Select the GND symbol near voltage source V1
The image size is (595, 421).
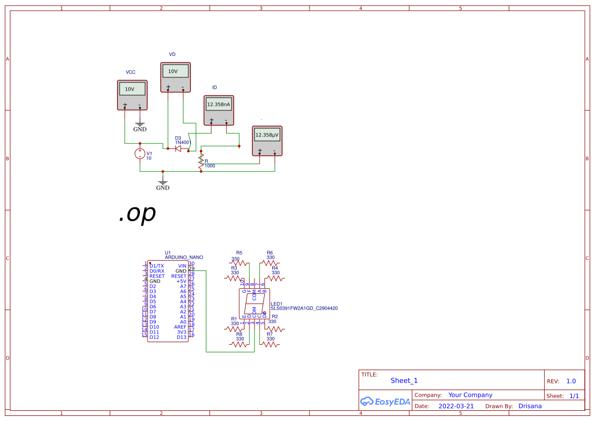point(162,181)
